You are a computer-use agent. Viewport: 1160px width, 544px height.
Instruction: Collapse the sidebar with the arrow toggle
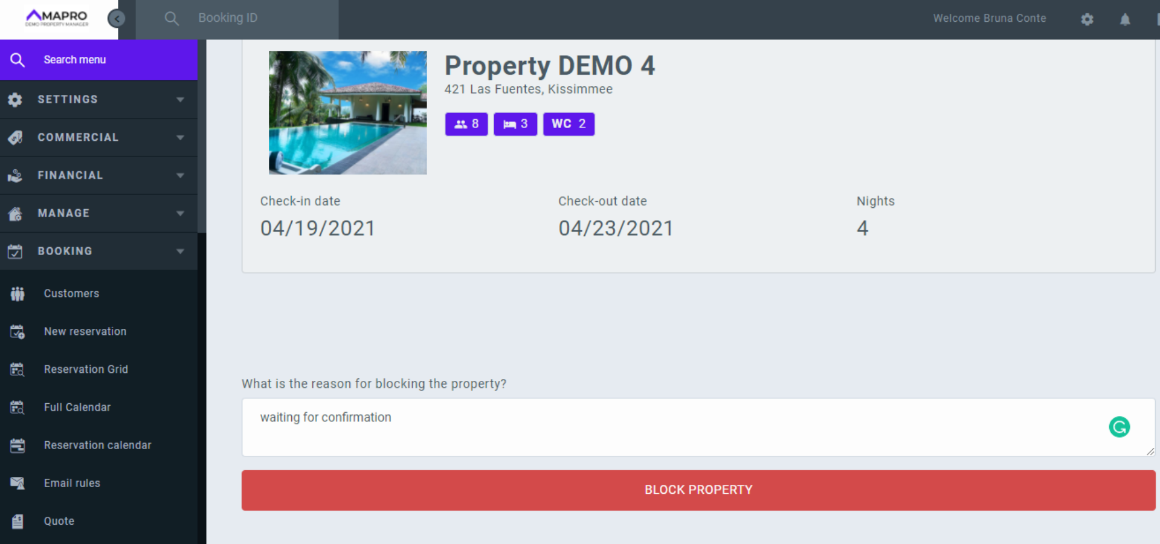(x=117, y=18)
